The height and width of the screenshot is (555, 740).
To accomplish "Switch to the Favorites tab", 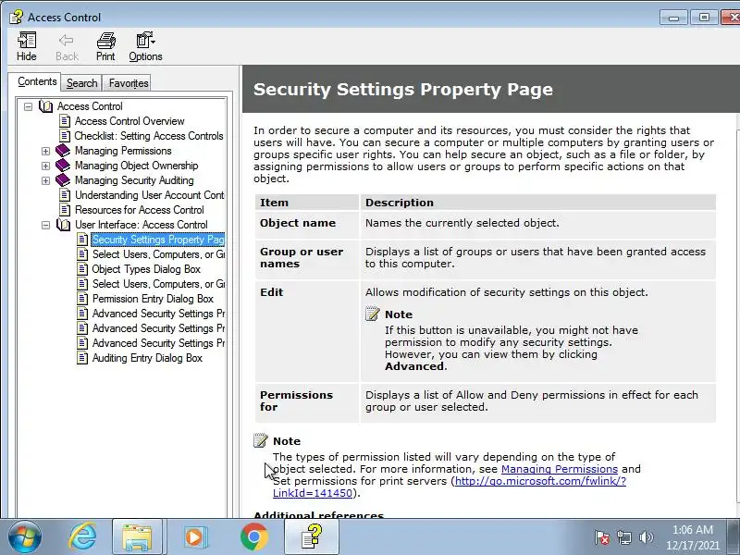I will 129,83.
